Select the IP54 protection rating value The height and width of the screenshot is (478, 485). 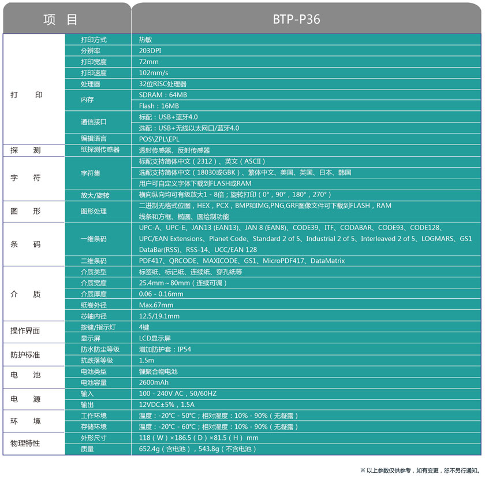(x=165, y=349)
